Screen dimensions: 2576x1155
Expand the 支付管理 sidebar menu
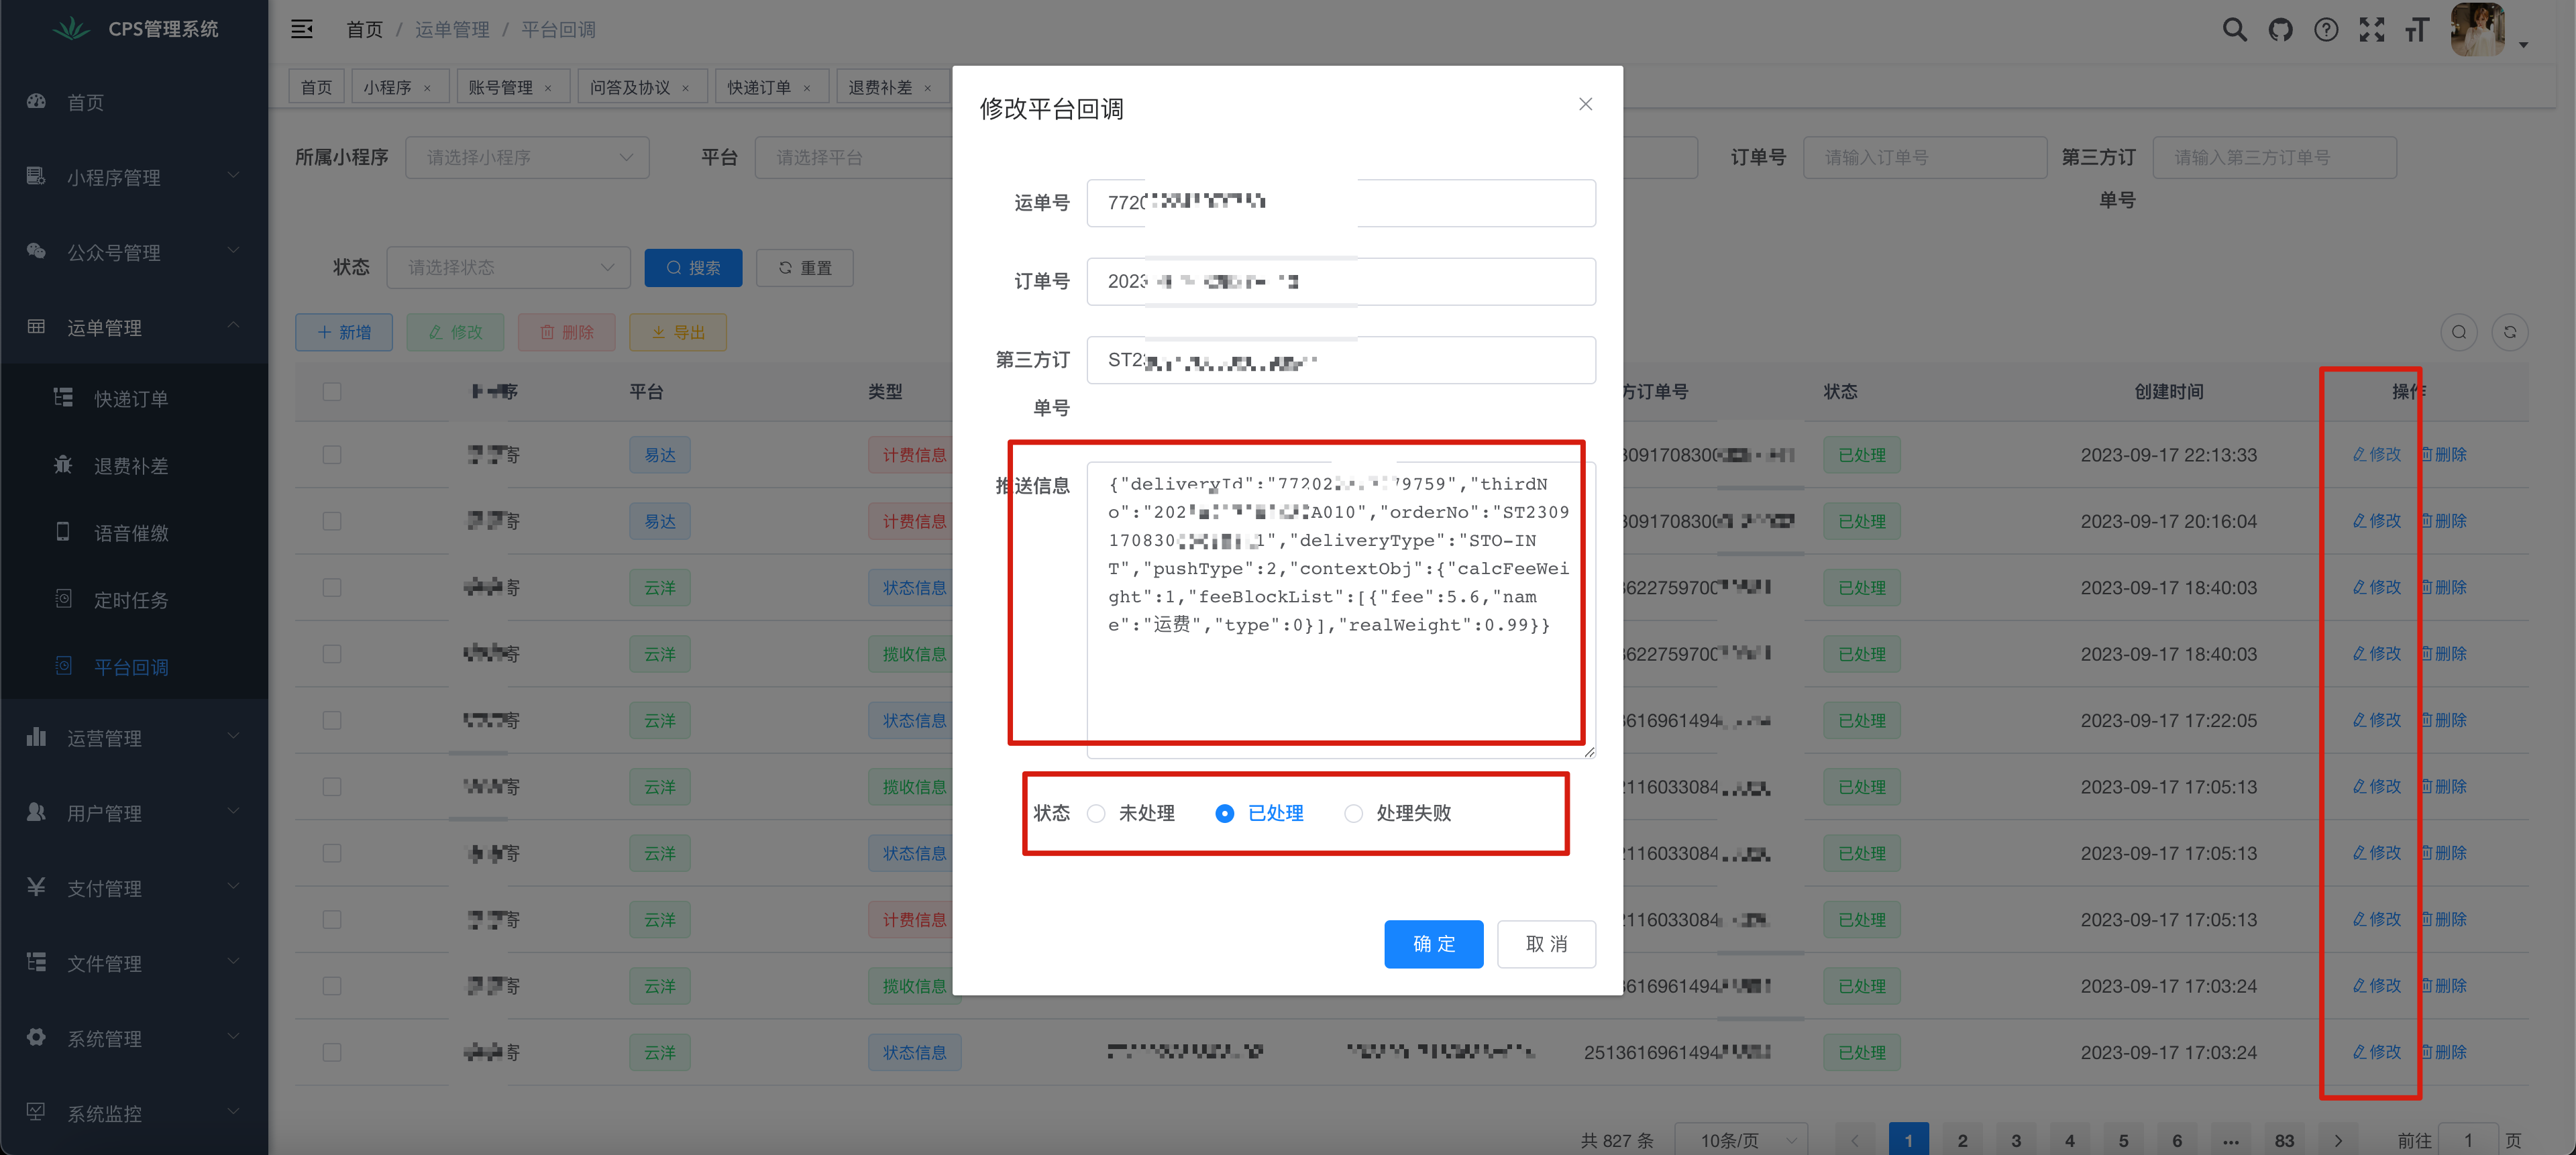(134, 887)
